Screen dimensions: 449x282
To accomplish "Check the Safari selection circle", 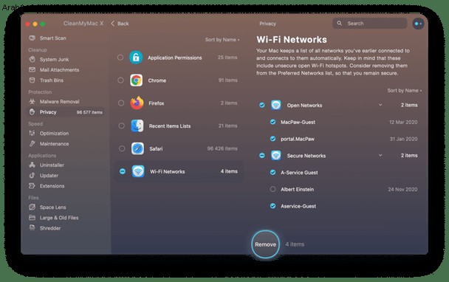I will [122, 148].
